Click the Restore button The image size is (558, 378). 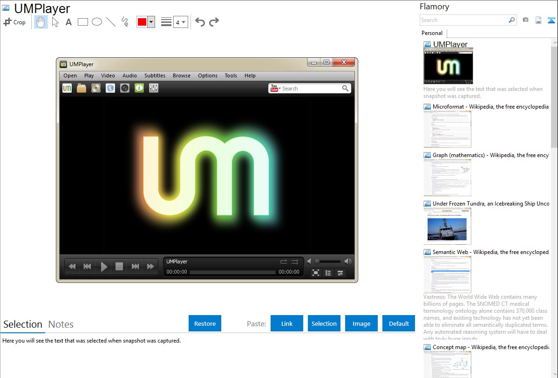(205, 323)
